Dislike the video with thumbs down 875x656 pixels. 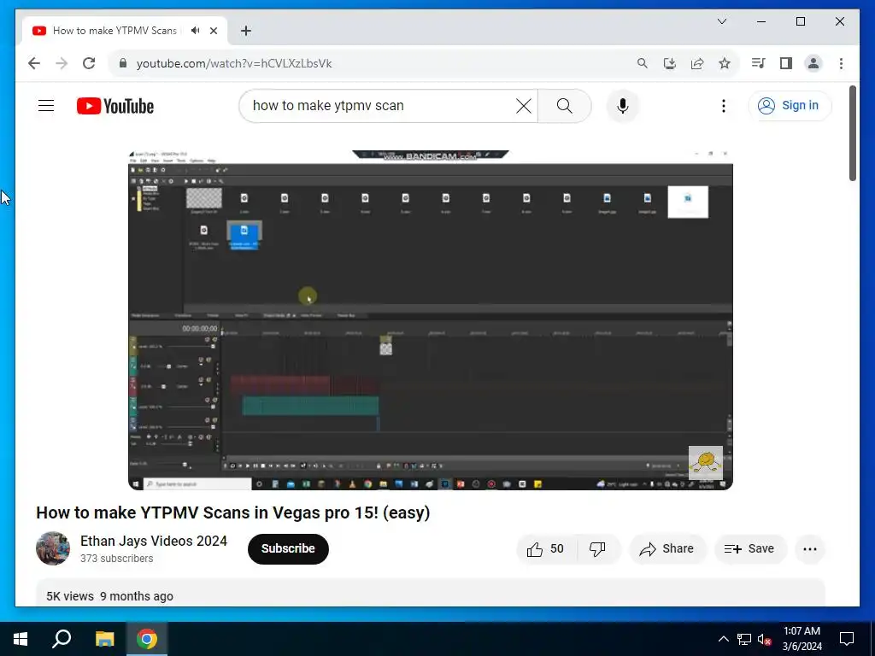coord(597,549)
